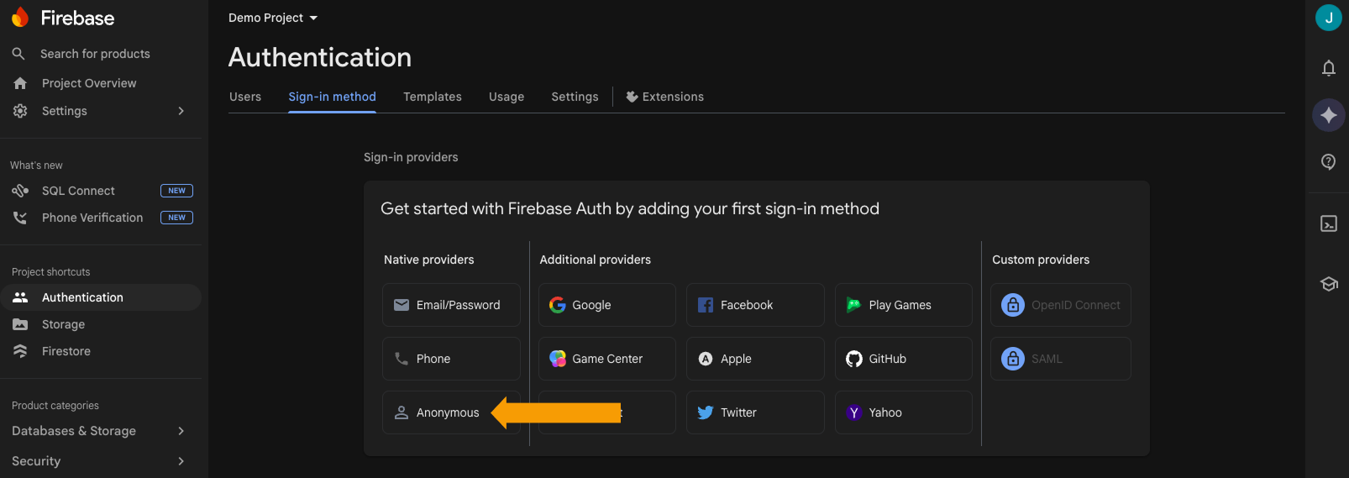Open the Templates tab
The width and height of the screenshot is (1349, 478).
click(433, 97)
